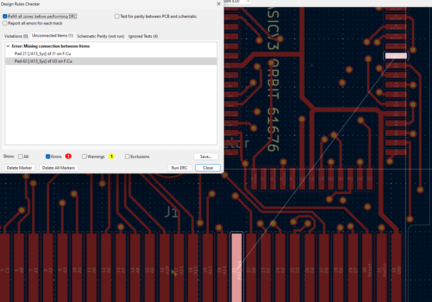Click the red error count badge
Screen dimensions: 432x302
68,156
